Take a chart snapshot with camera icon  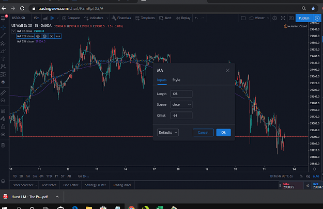(291, 18)
